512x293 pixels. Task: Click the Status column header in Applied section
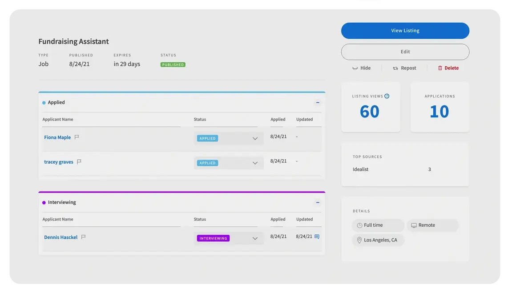pyautogui.click(x=200, y=120)
